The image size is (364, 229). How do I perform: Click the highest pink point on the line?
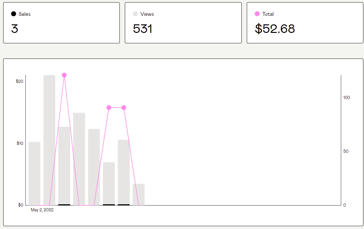[x=64, y=75]
